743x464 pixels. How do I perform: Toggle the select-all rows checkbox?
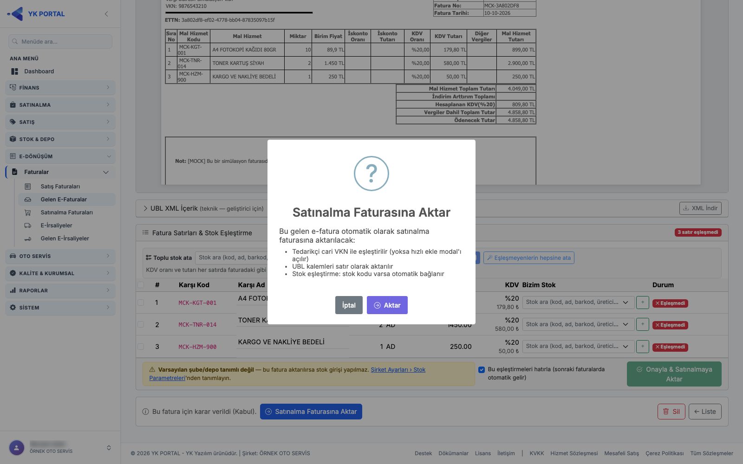141,285
